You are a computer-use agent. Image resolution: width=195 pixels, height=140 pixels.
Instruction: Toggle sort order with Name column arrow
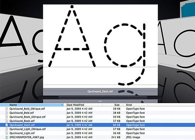click(x=62, y=105)
